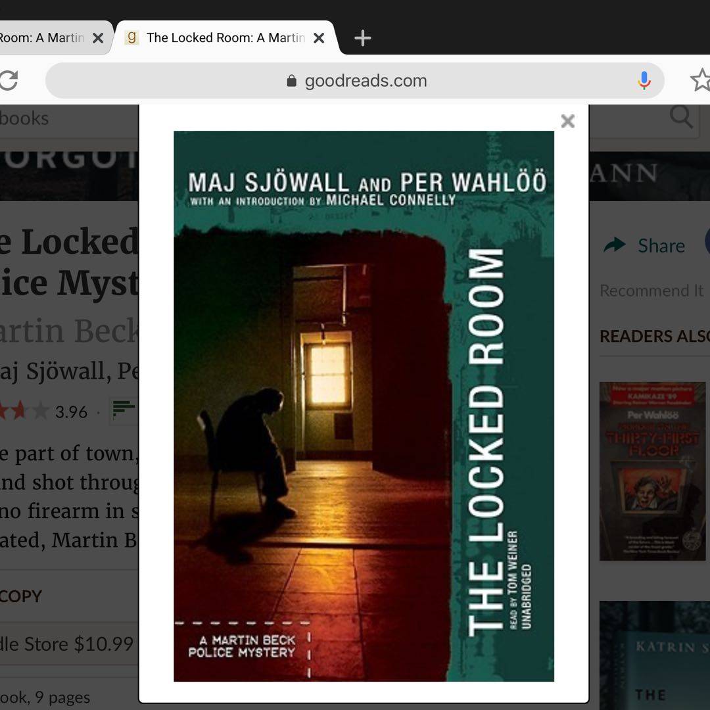Image resolution: width=710 pixels, height=710 pixels.
Task: Bookmark this page with the star icon
Action: tap(699, 80)
